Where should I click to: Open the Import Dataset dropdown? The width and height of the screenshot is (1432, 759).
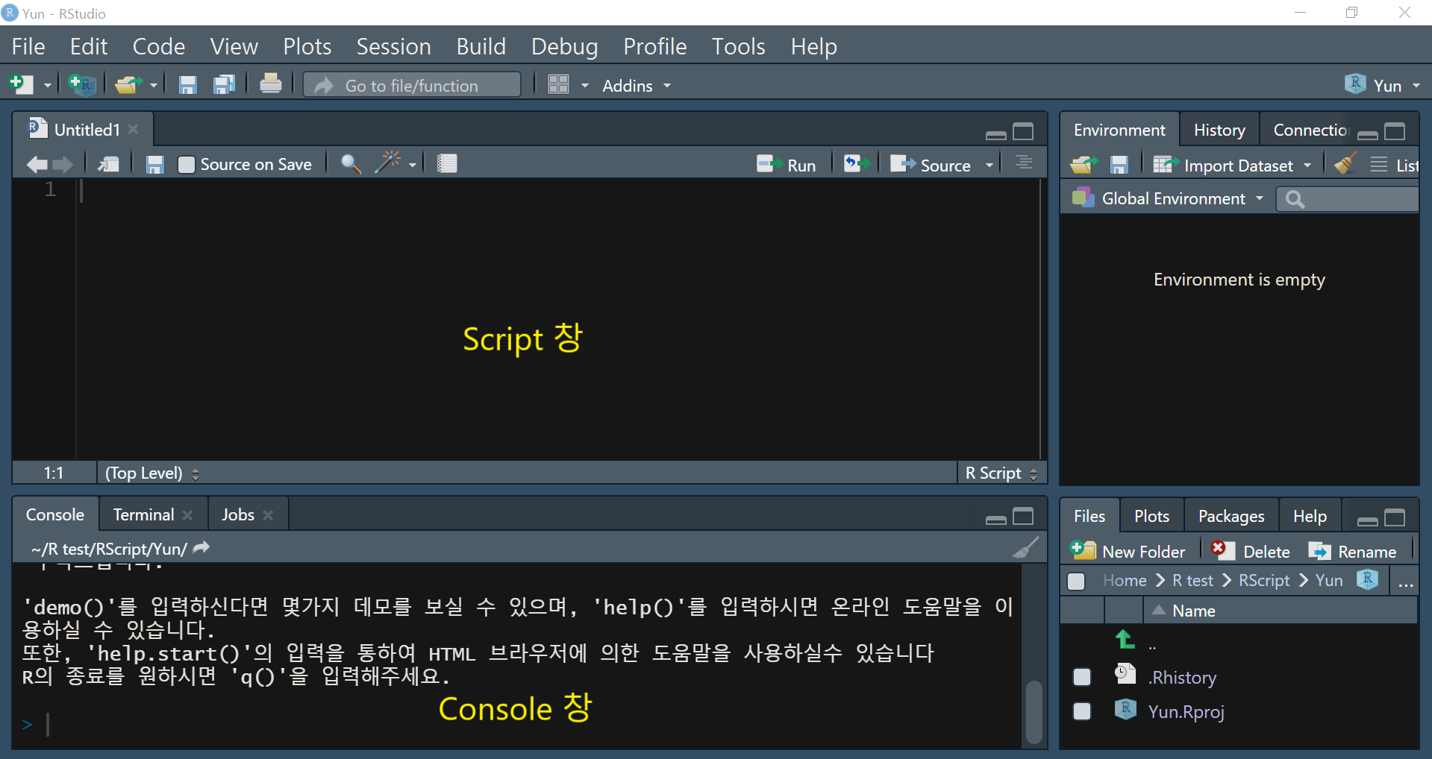(1233, 165)
